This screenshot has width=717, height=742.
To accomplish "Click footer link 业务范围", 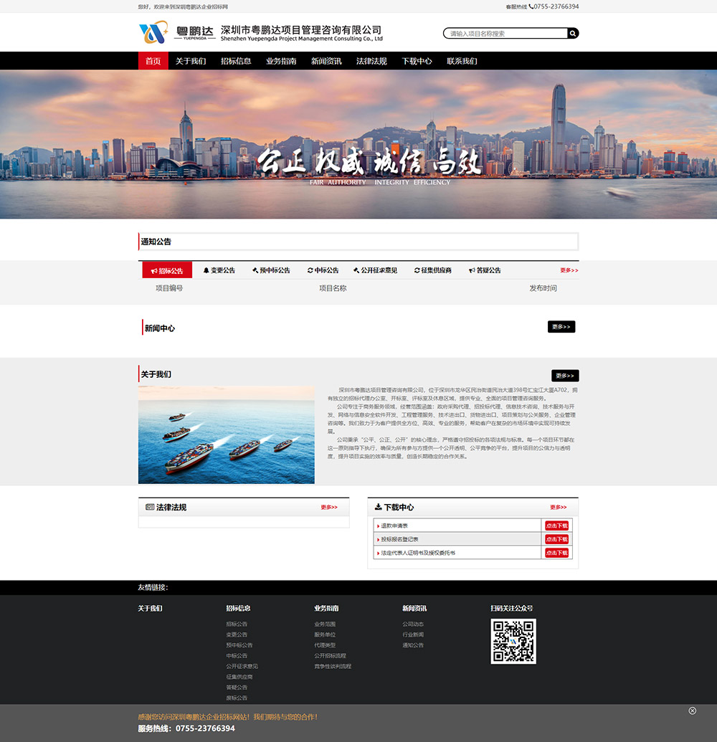I will [325, 624].
